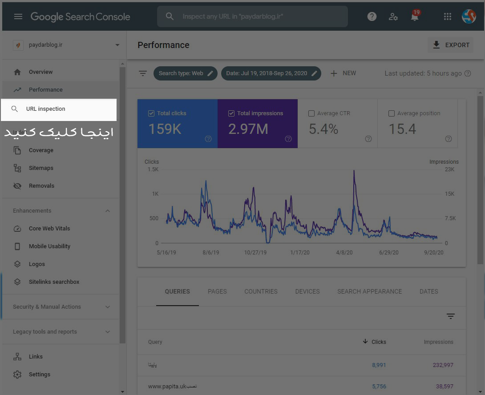The width and height of the screenshot is (485, 395).
Task: Switch to the DEVICES tab
Action: coord(307,291)
